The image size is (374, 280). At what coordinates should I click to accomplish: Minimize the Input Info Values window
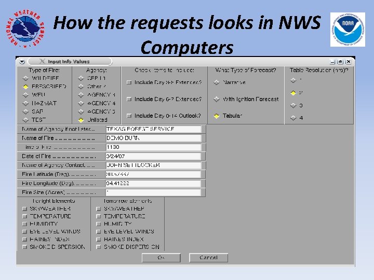click(332, 62)
